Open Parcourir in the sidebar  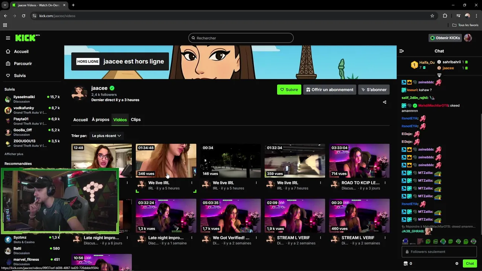click(x=23, y=64)
